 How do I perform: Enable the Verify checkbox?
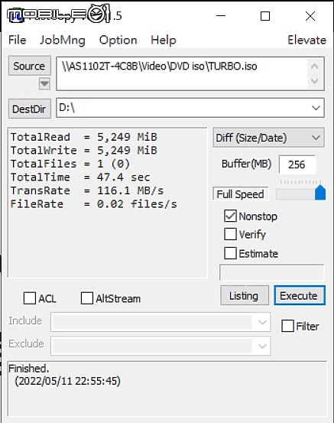coord(231,234)
